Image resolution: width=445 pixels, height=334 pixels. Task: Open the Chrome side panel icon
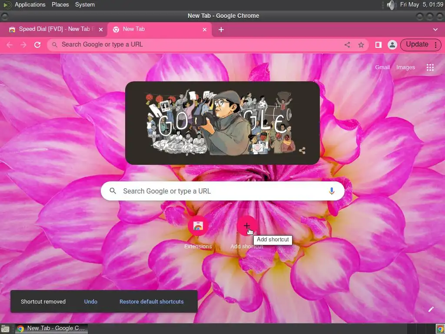[x=379, y=45]
